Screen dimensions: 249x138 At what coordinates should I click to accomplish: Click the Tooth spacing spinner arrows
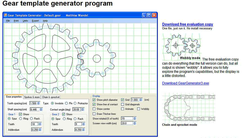click(39, 103)
